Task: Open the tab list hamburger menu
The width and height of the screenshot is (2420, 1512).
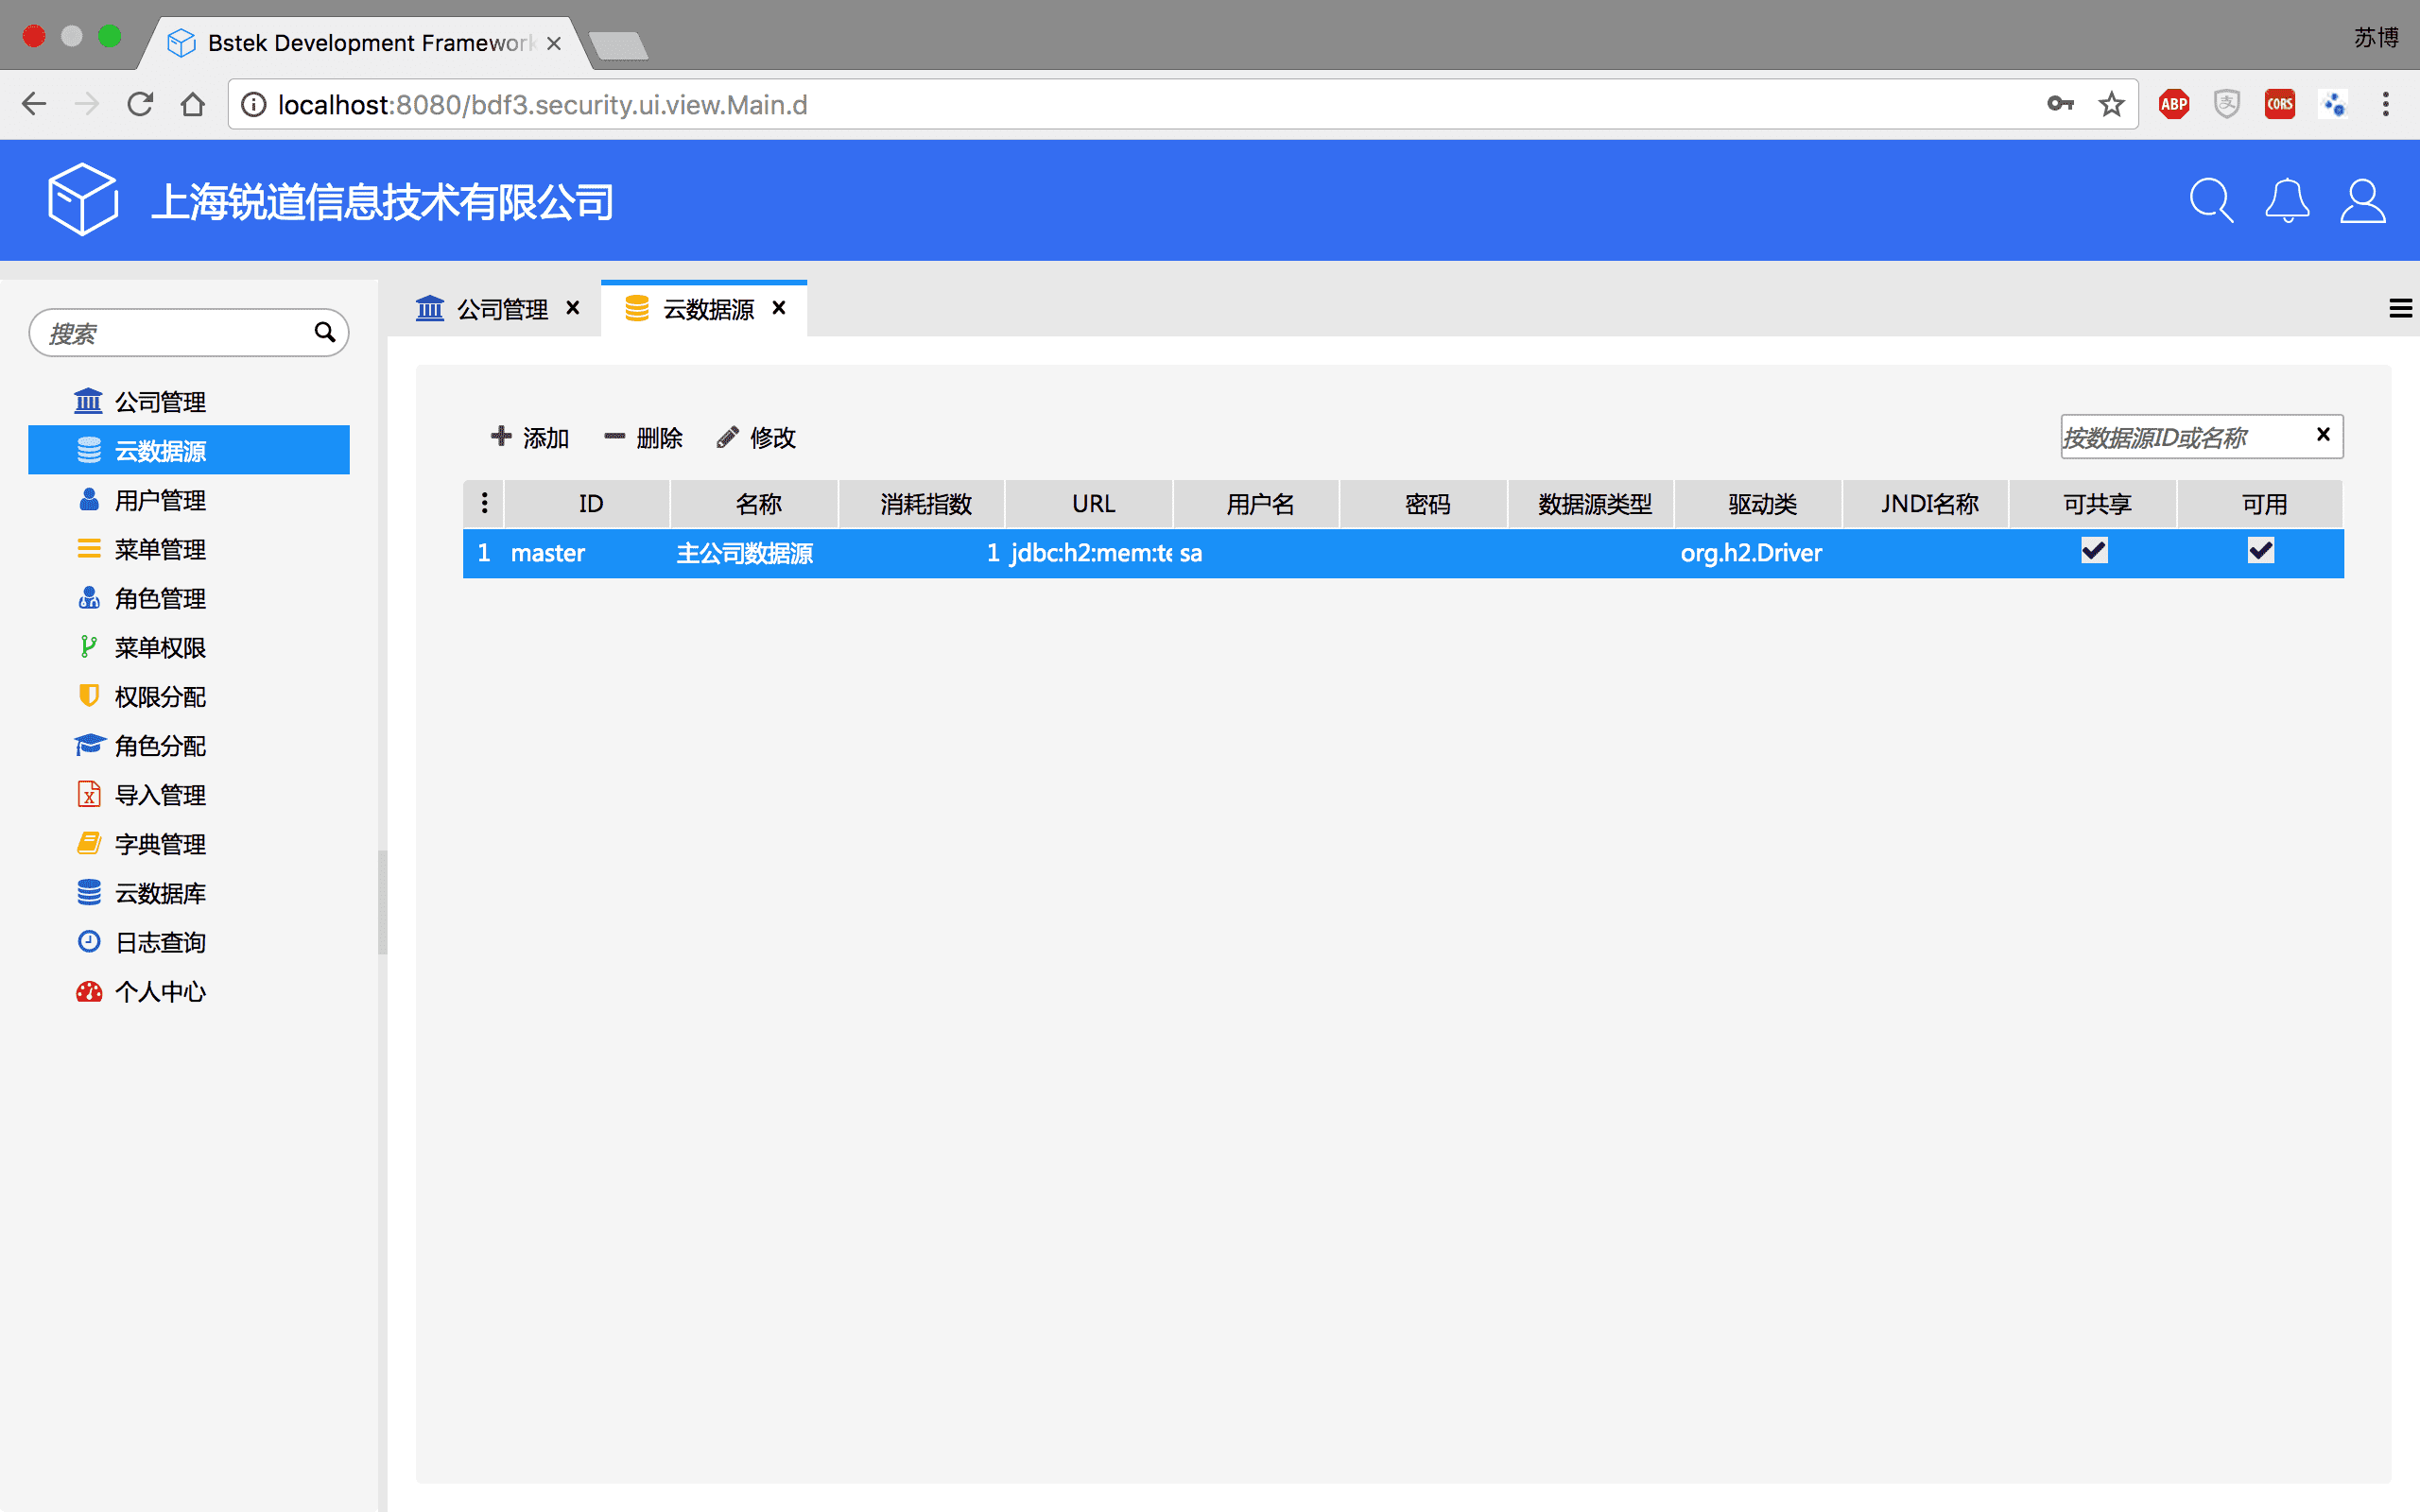Action: point(2400,309)
